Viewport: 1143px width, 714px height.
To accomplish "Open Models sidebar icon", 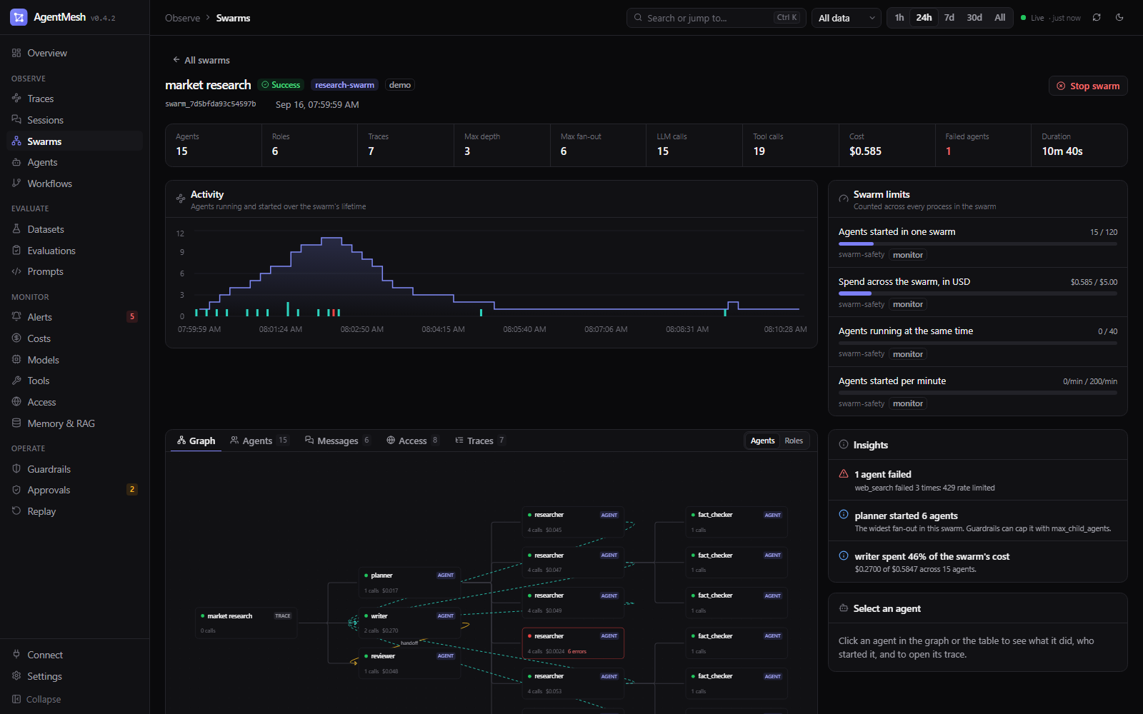I will 16,360.
